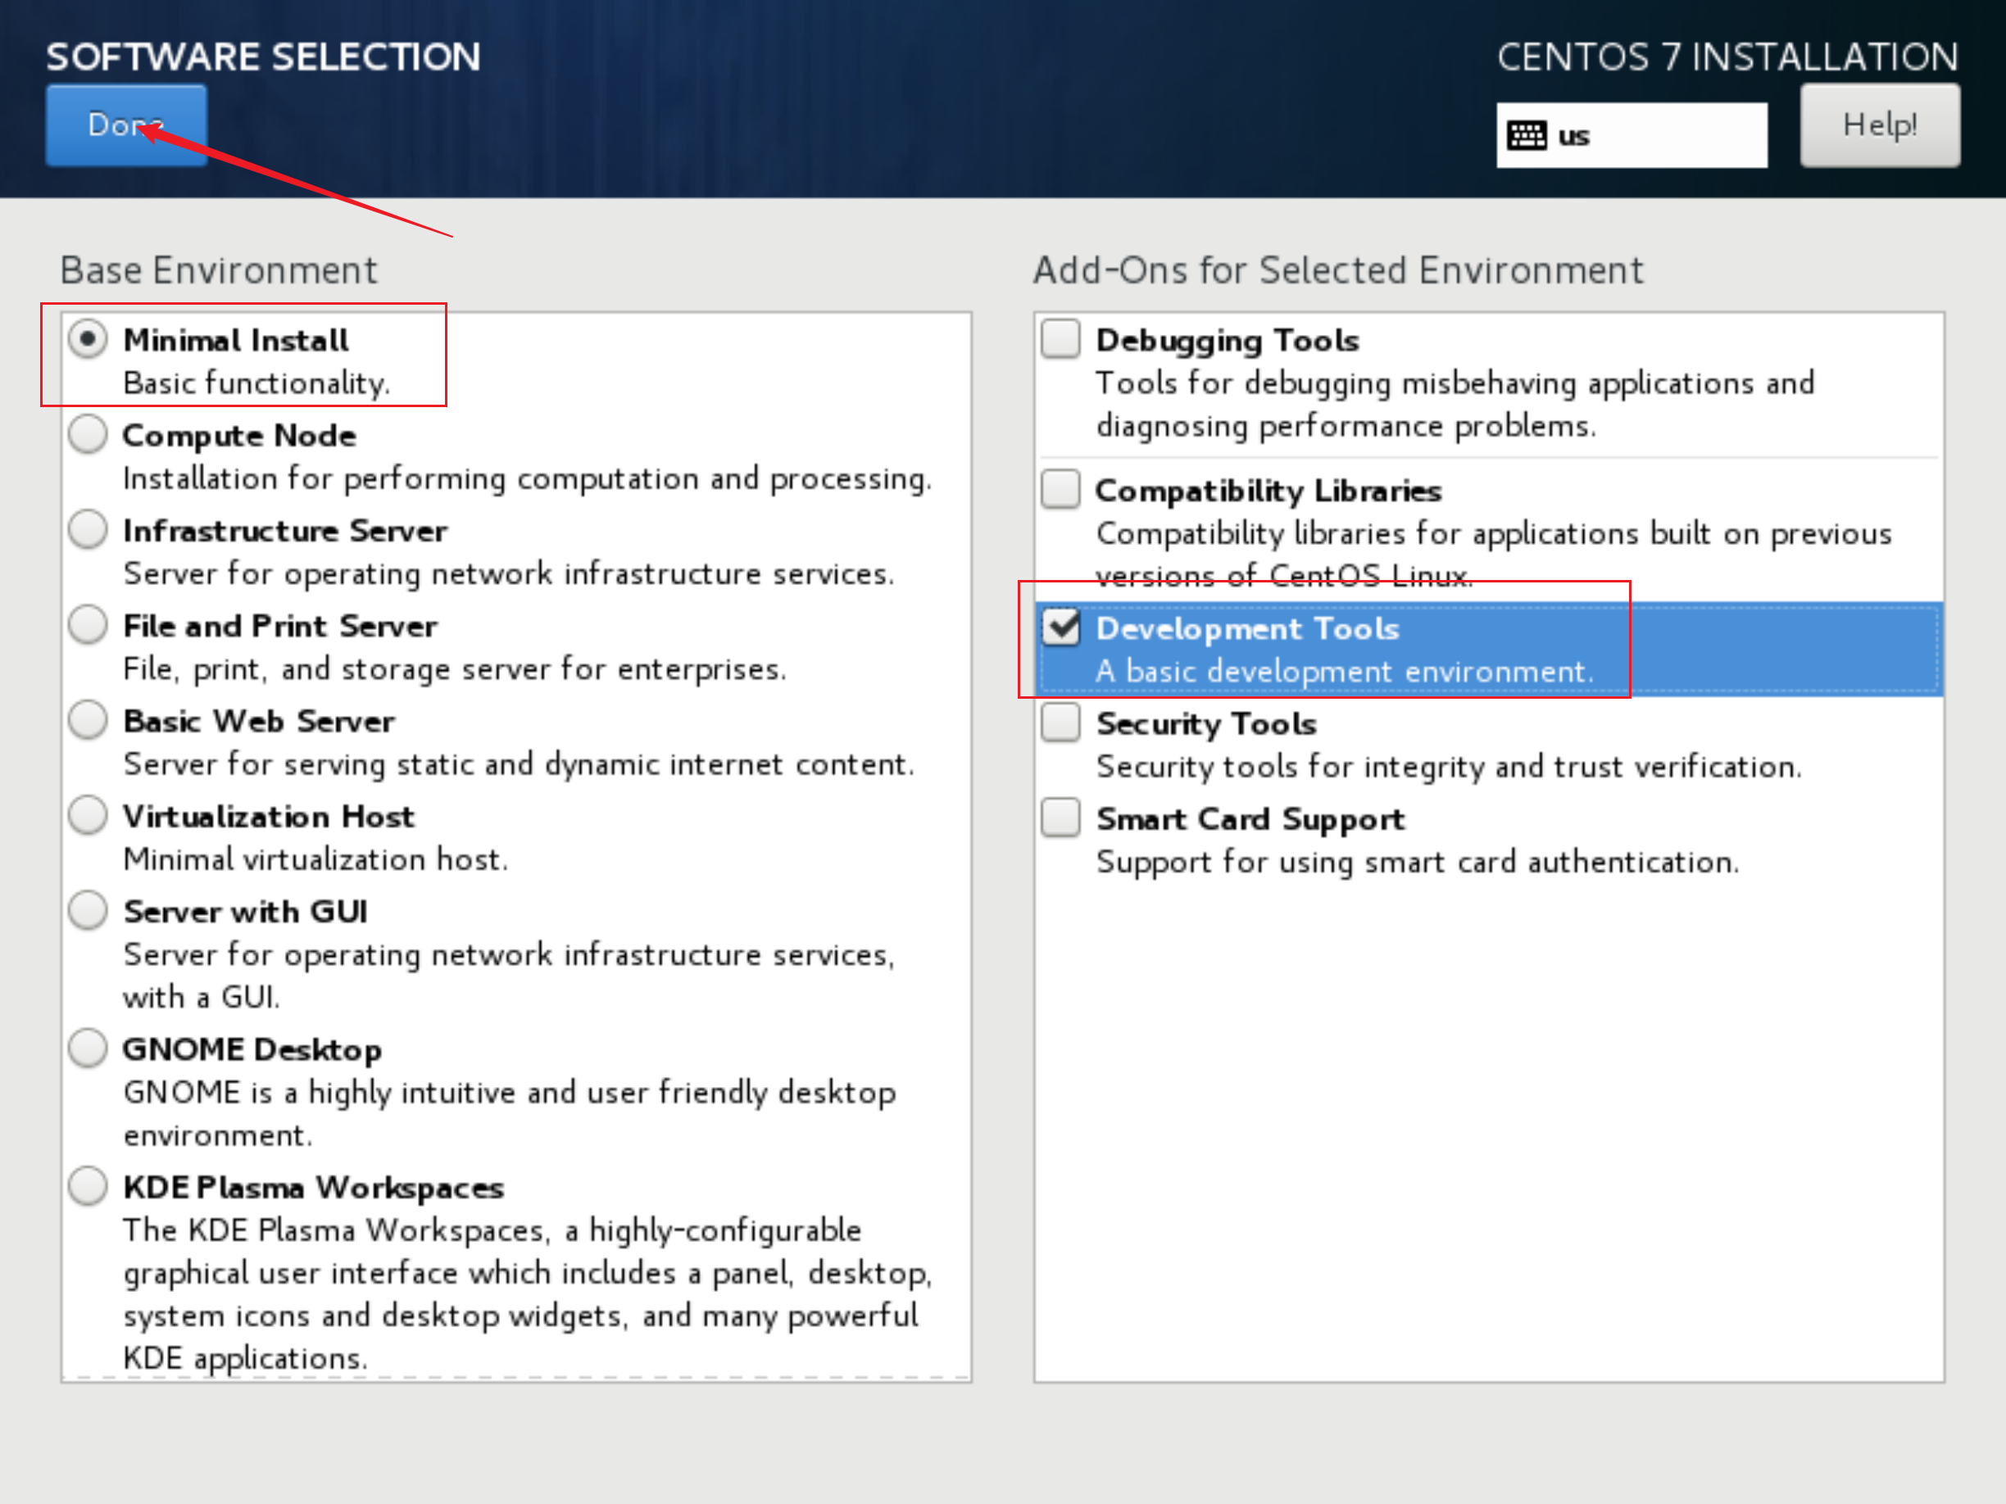Click the Done button

click(x=126, y=125)
